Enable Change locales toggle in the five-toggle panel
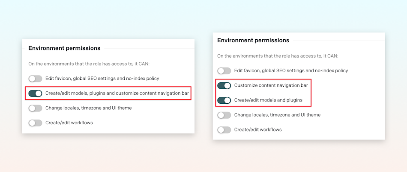This screenshot has width=407, height=172. 224,115
